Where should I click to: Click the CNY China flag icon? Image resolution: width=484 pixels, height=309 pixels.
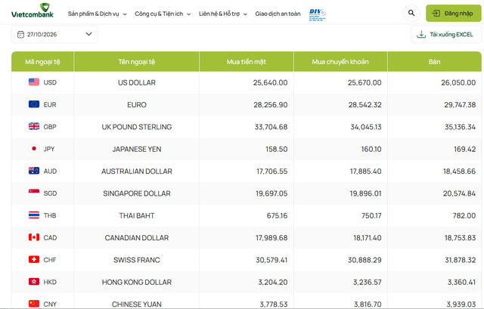pos(34,304)
